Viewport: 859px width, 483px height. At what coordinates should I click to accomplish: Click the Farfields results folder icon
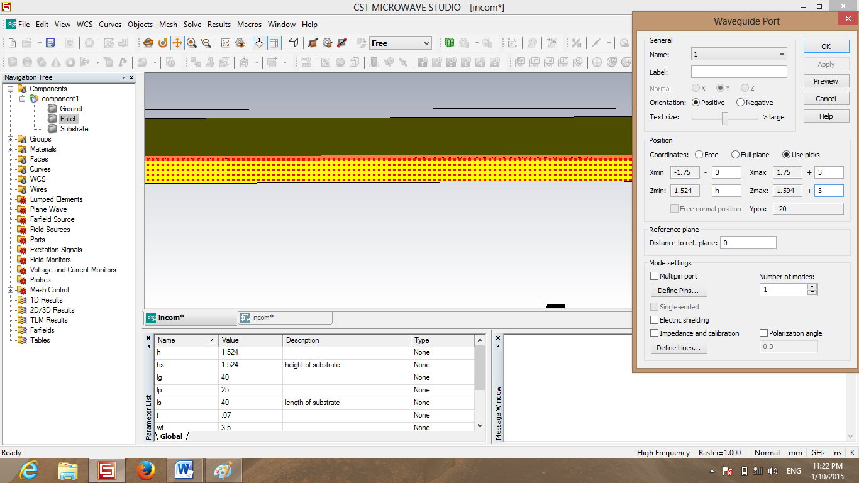[22, 330]
